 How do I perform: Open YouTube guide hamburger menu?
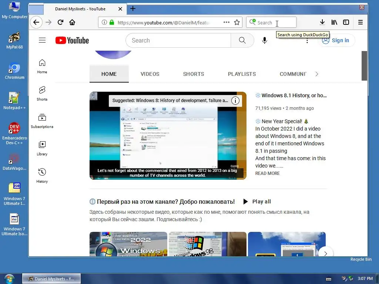tap(42, 40)
